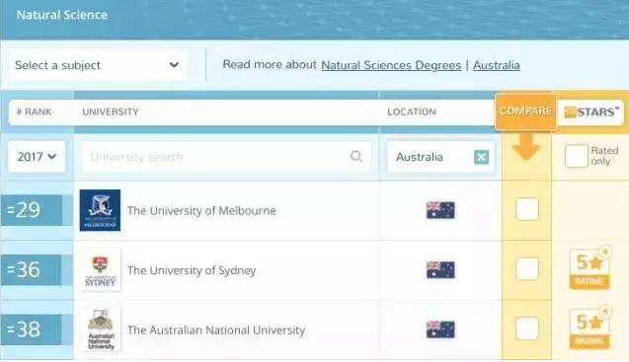The image size is (629, 362).
Task: Click the LOCATION column header
Action: pos(412,111)
